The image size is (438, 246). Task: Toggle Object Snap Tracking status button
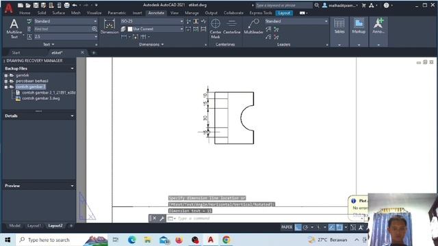point(331,228)
